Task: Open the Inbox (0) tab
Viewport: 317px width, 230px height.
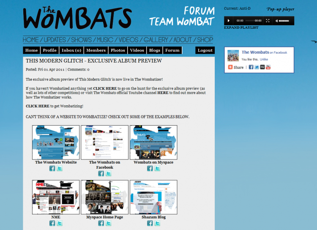Action: click(x=71, y=50)
